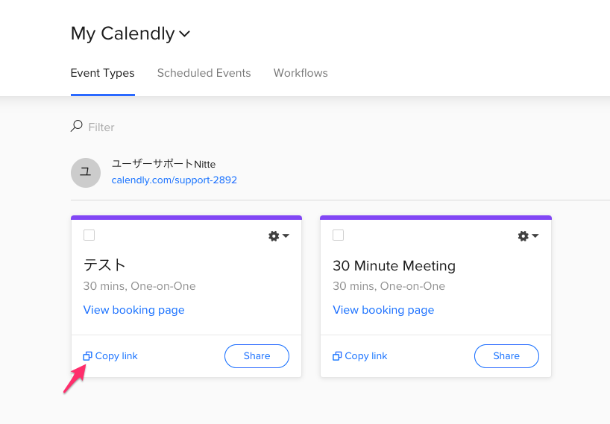
Task: Click the search magnifier icon beside Filter
Action: (76, 126)
